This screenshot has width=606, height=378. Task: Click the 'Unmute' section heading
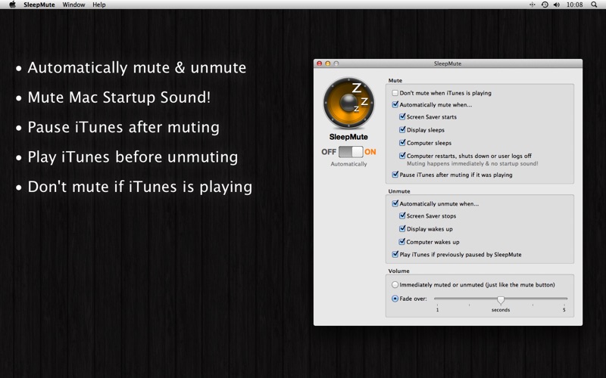pos(399,191)
